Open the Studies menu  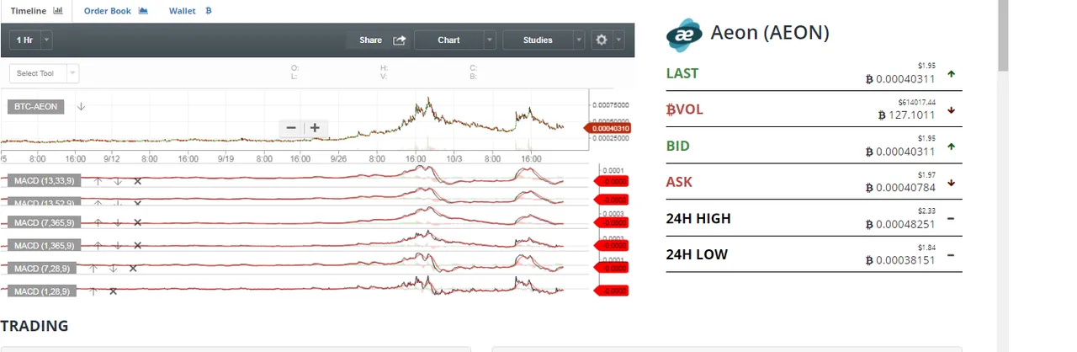(543, 40)
